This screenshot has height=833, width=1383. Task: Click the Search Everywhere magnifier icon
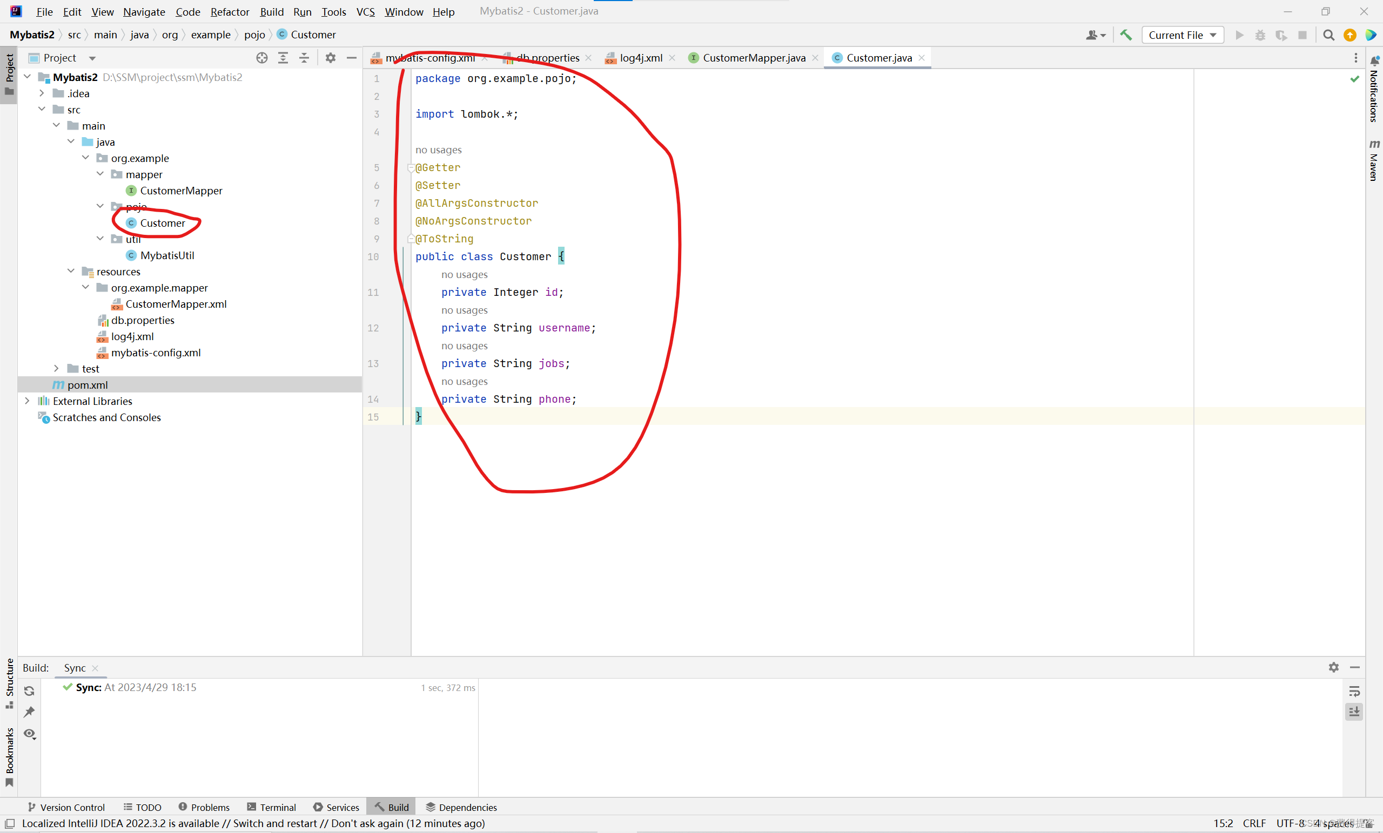1328,35
